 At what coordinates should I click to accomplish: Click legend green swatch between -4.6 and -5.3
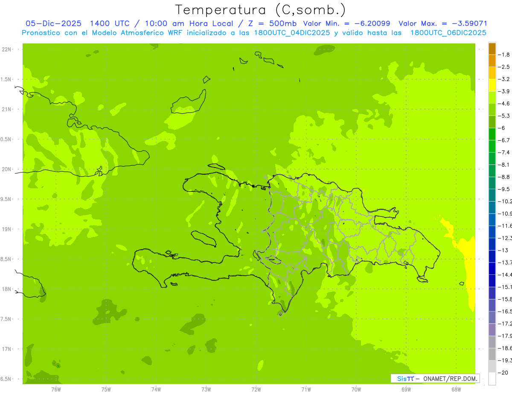[x=492, y=110]
